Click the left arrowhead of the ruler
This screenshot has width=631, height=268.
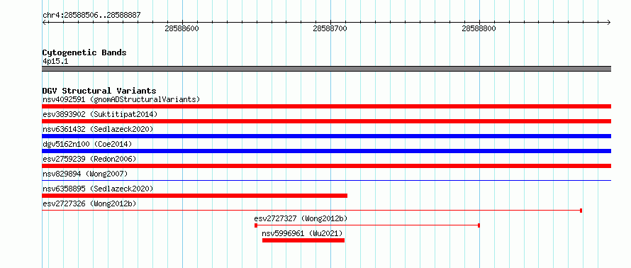pos(44,23)
